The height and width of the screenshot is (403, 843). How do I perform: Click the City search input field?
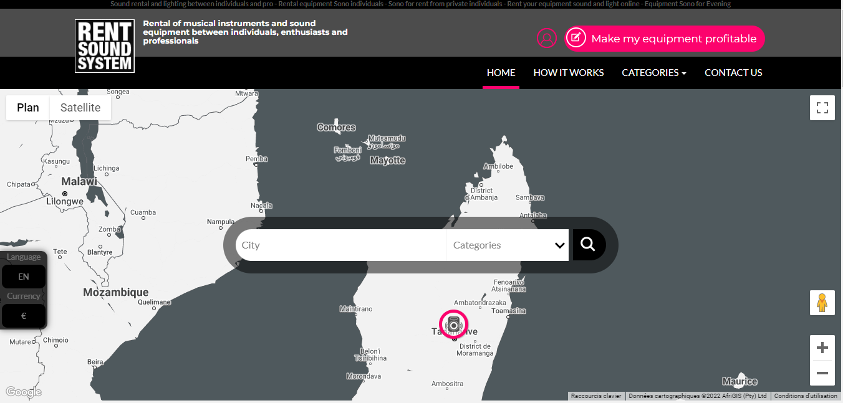(341, 245)
